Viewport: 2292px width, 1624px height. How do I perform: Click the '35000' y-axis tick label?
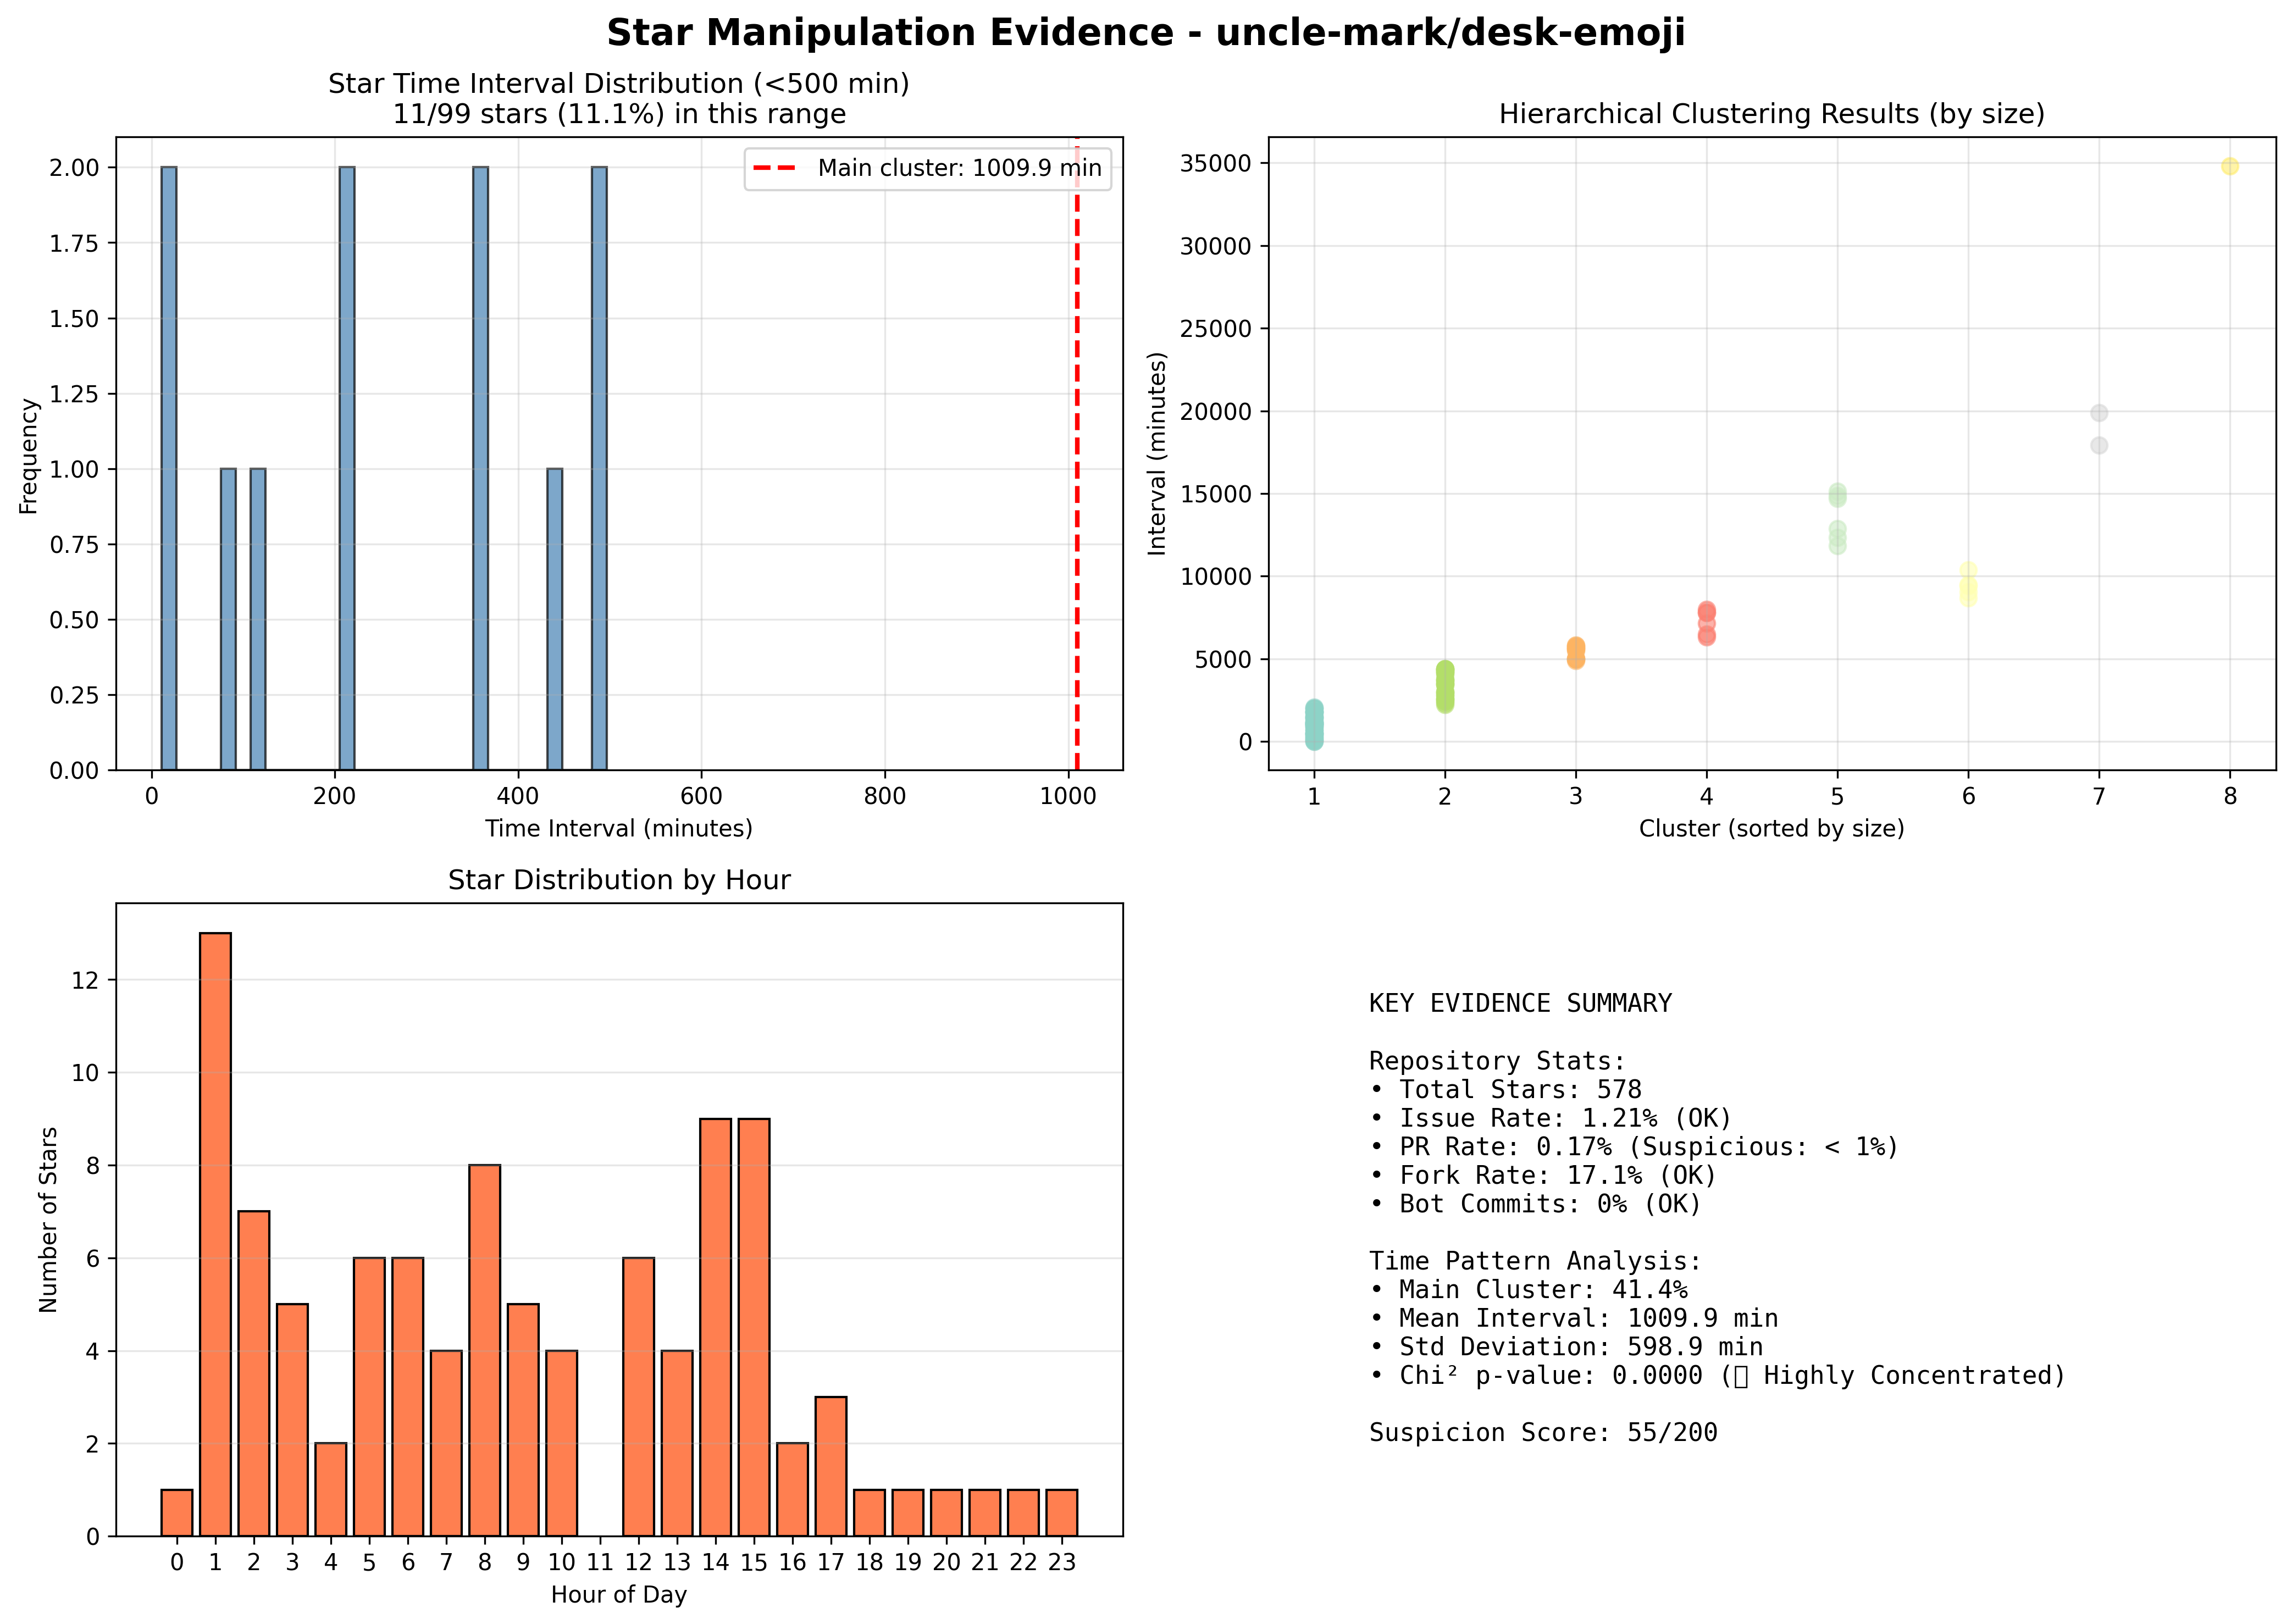pyautogui.click(x=1216, y=164)
